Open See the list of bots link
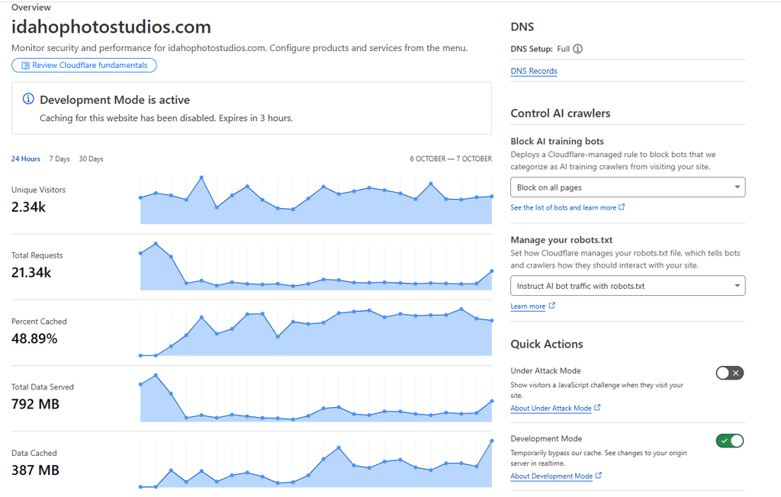781x497 pixels. click(x=564, y=207)
